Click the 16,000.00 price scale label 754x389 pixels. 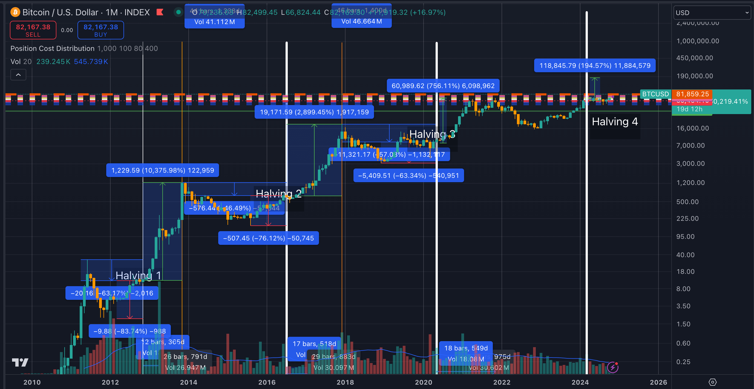pyautogui.click(x=693, y=128)
